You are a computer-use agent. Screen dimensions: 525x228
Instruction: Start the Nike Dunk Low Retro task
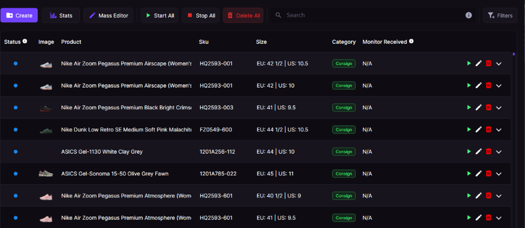(x=469, y=129)
